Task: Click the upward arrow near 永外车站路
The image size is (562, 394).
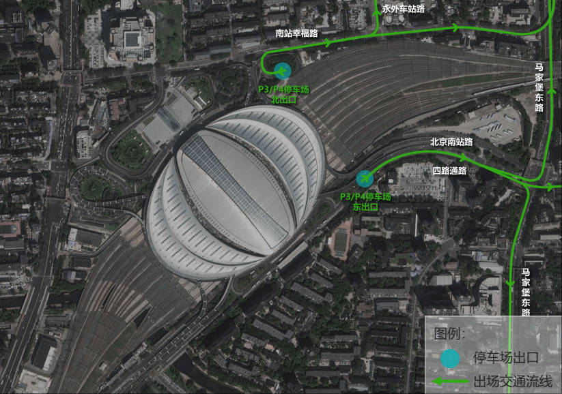Action: 377,13
